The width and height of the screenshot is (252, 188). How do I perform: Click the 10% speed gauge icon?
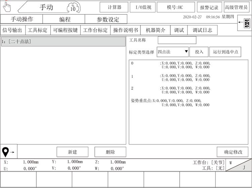[x=73, y=7]
